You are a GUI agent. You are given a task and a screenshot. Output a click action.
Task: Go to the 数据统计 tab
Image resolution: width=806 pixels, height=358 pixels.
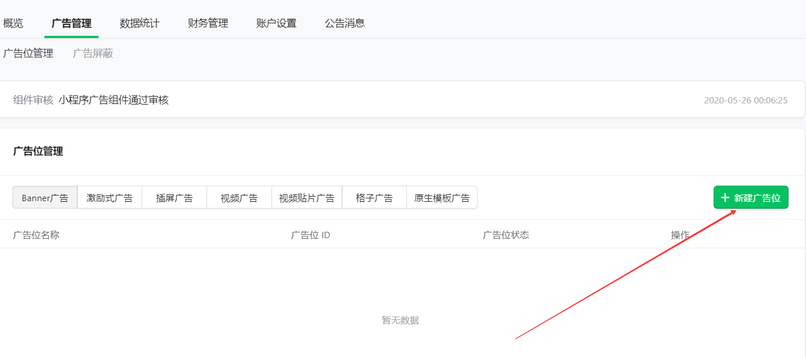(139, 23)
